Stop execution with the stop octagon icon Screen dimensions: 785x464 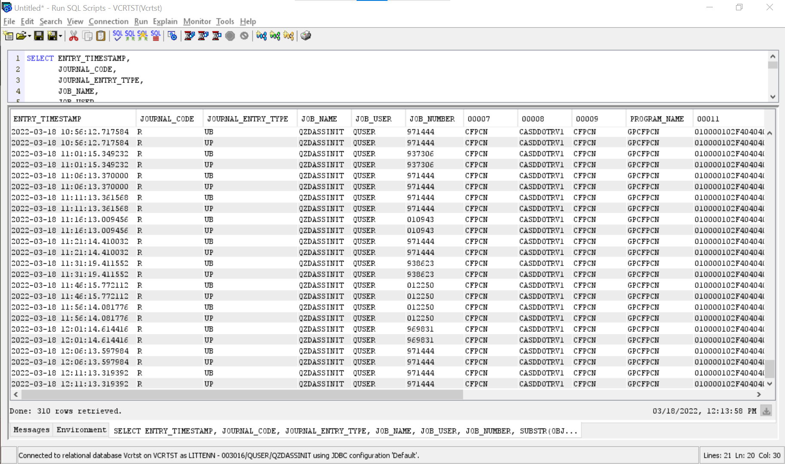[230, 36]
